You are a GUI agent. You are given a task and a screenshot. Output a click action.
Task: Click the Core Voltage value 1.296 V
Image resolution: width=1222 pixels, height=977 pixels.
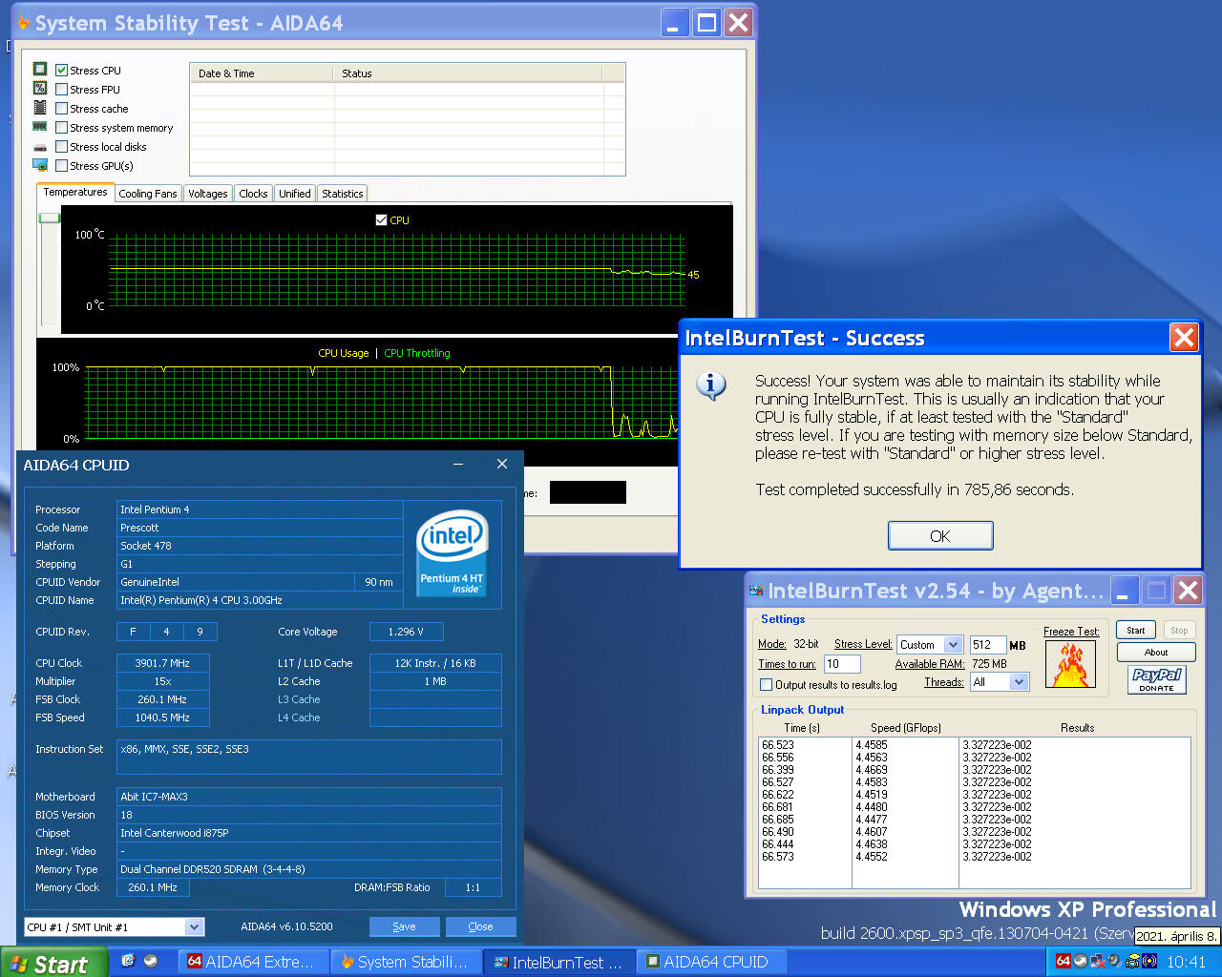406,632
